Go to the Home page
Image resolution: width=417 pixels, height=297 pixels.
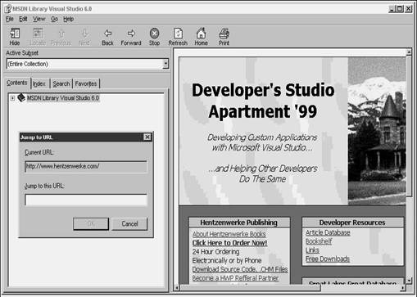(201, 34)
